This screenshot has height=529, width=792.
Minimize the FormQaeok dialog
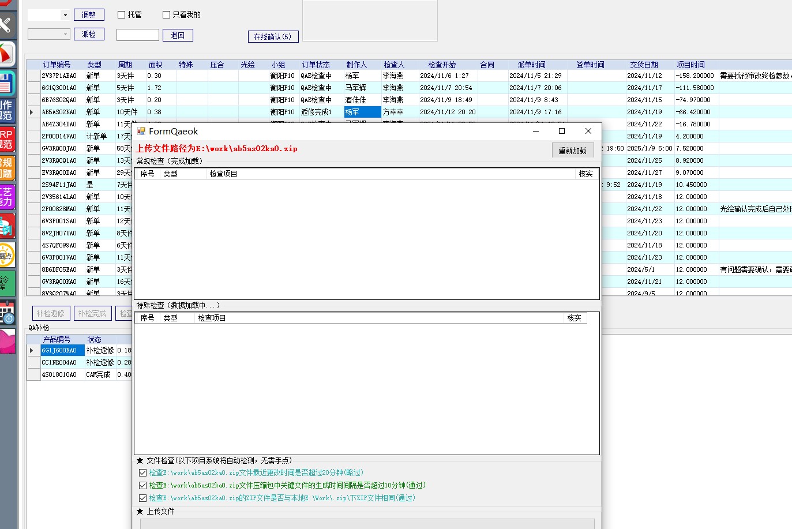[x=536, y=131]
